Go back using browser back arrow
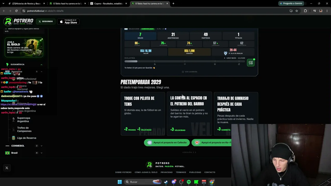 (x=4, y=11)
